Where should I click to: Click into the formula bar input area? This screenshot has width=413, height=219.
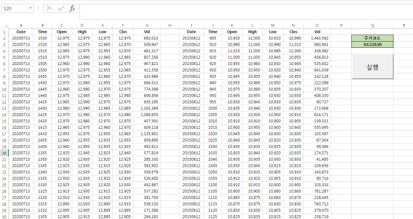click(x=246, y=12)
